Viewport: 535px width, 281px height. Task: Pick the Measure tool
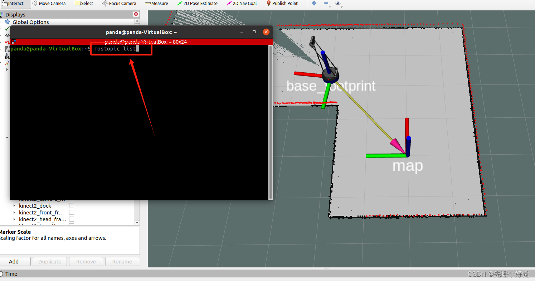pos(156,4)
